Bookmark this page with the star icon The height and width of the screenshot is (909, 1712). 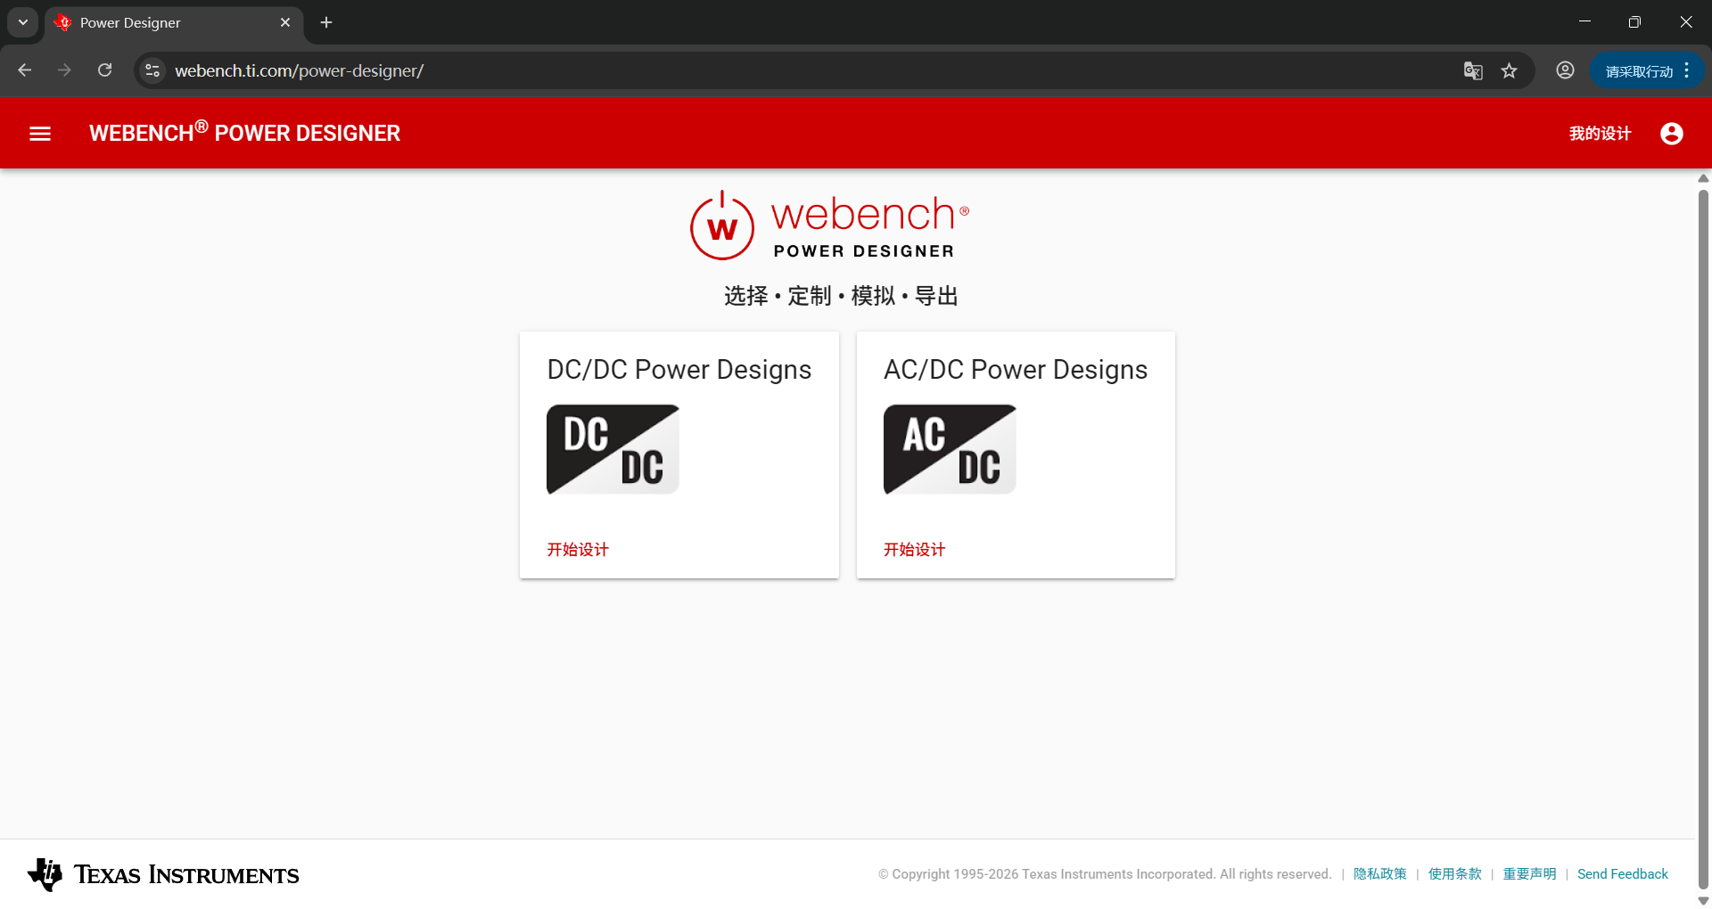(1509, 70)
